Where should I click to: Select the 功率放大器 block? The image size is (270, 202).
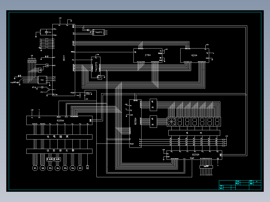point(59,151)
